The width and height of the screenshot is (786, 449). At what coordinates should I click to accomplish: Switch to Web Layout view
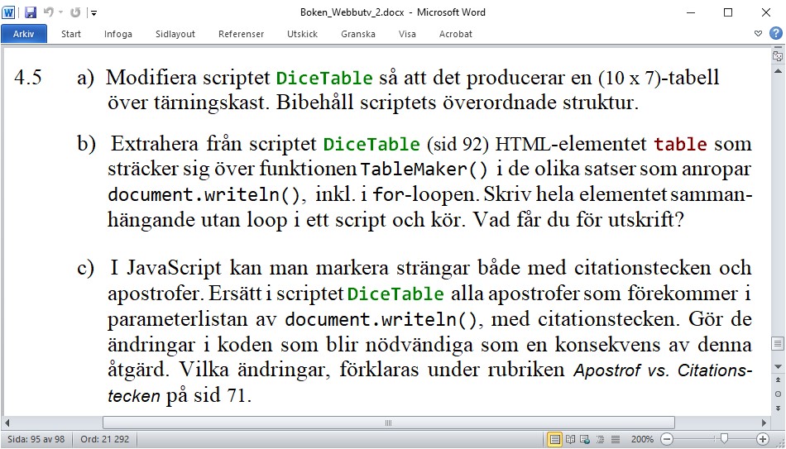pyautogui.click(x=584, y=439)
